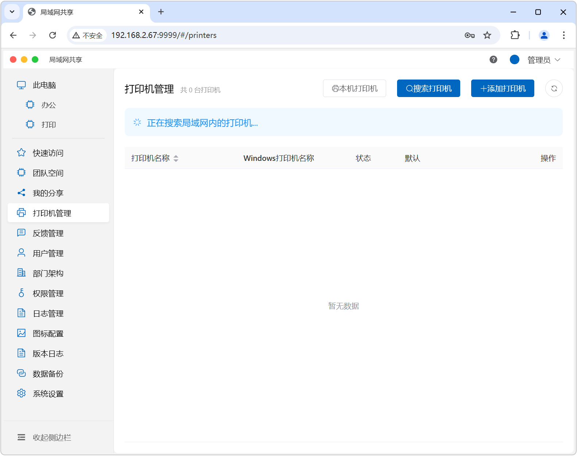The height and width of the screenshot is (456, 577).
Task: Click the 正在搜索局域网内的打印机 status message
Action: coord(202,123)
